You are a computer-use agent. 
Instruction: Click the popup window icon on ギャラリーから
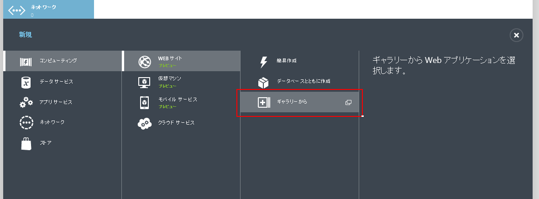pyautogui.click(x=348, y=102)
